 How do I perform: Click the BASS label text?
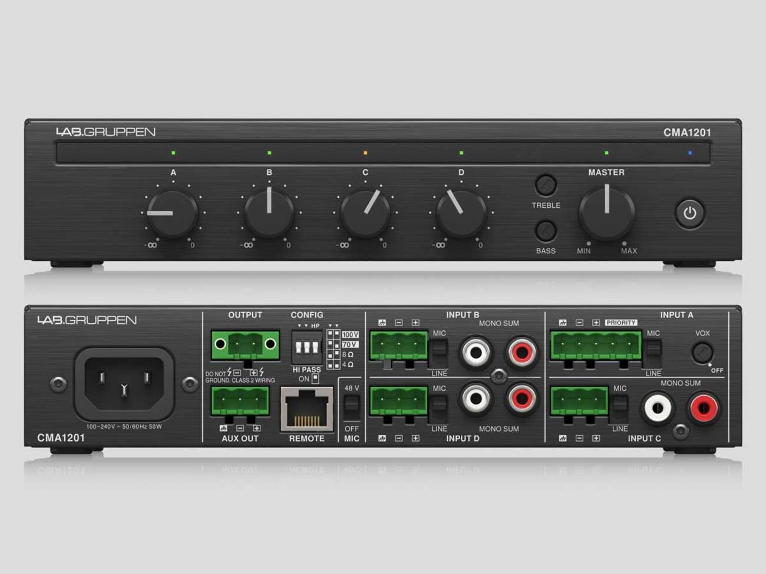[546, 251]
